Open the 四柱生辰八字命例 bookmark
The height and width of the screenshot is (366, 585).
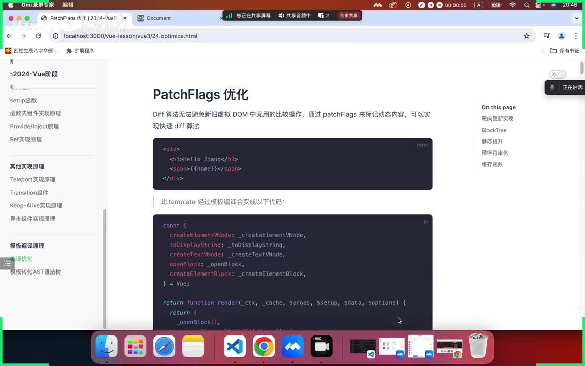(32, 51)
